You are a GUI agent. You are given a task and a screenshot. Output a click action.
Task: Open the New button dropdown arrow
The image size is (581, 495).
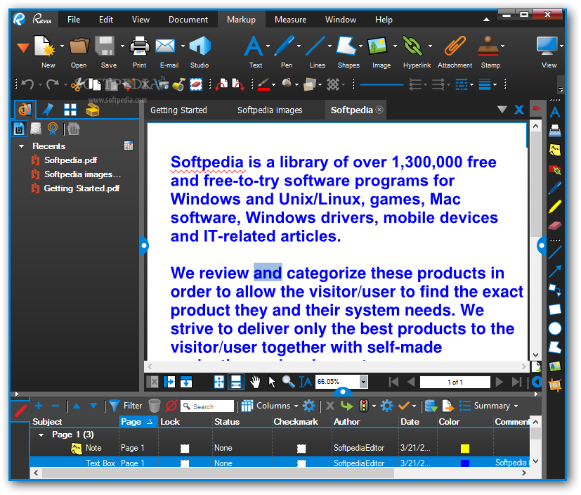pos(62,46)
